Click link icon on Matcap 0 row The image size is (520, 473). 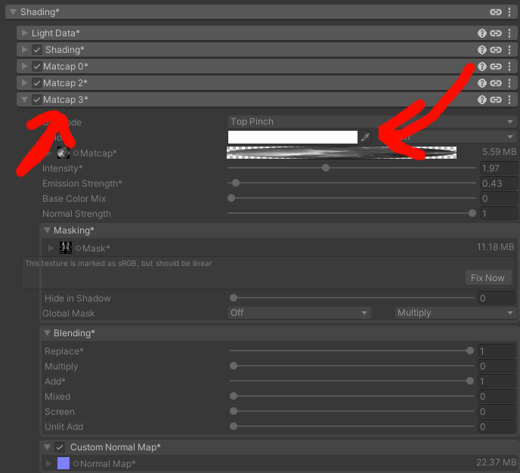coord(496,66)
